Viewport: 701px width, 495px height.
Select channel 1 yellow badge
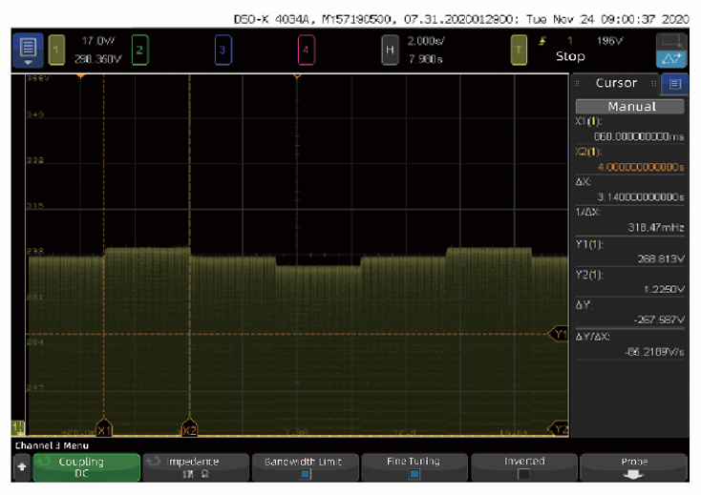point(56,50)
